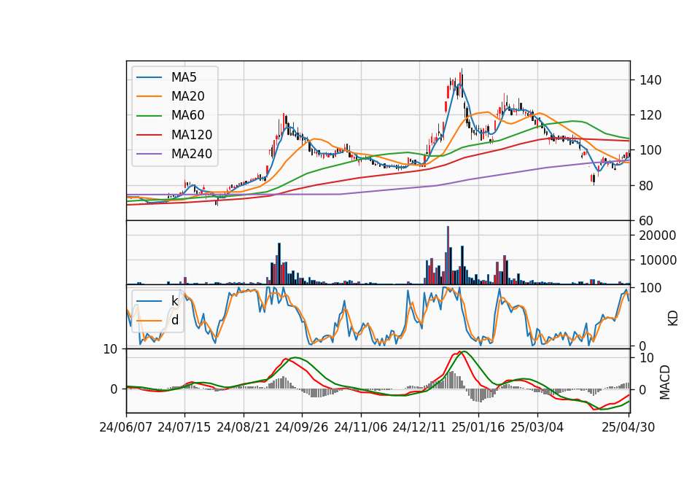Click the MA120 legend label
The height and width of the screenshot is (503, 700).
pyautogui.click(x=192, y=135)
